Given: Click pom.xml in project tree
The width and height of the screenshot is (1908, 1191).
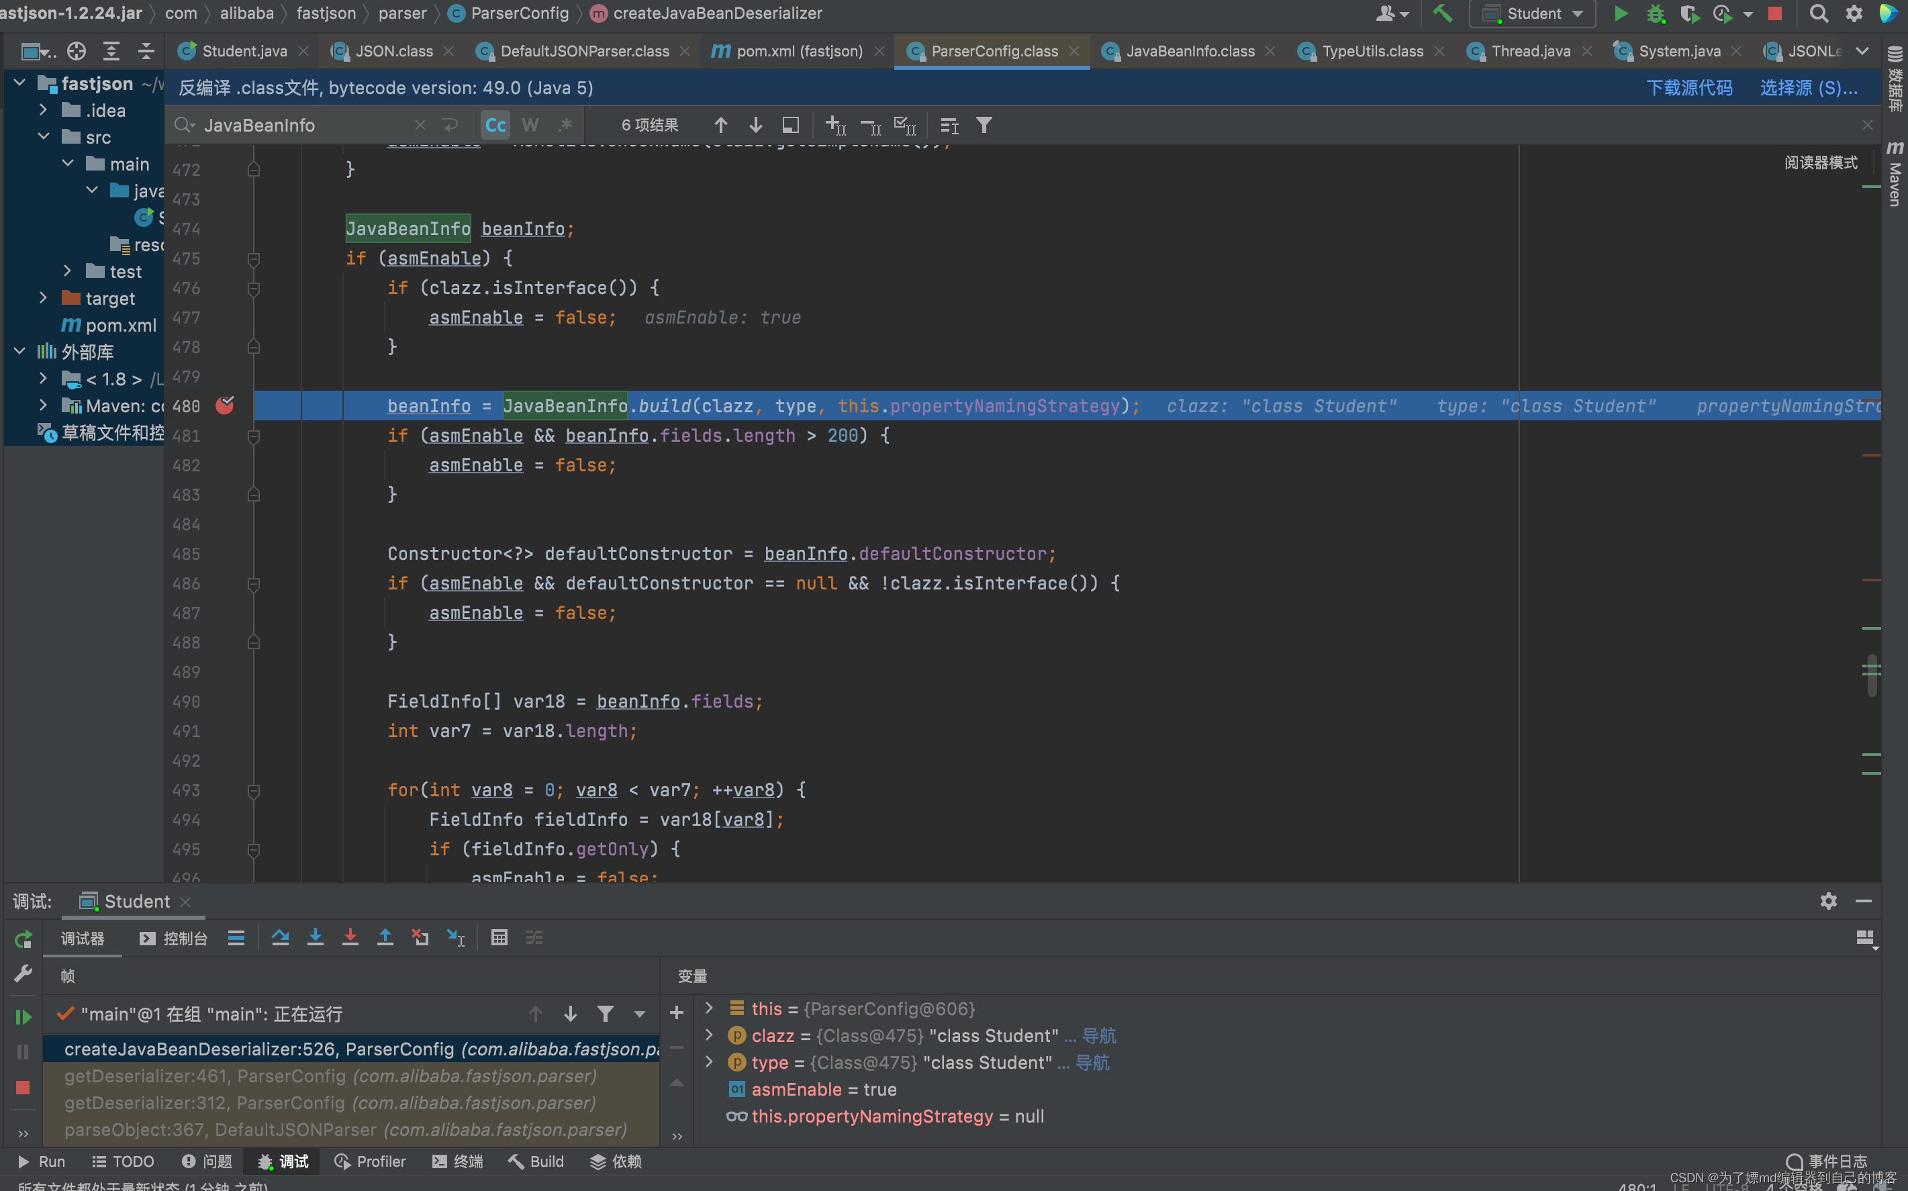Looking at the screenshot, I should (120, 324).
